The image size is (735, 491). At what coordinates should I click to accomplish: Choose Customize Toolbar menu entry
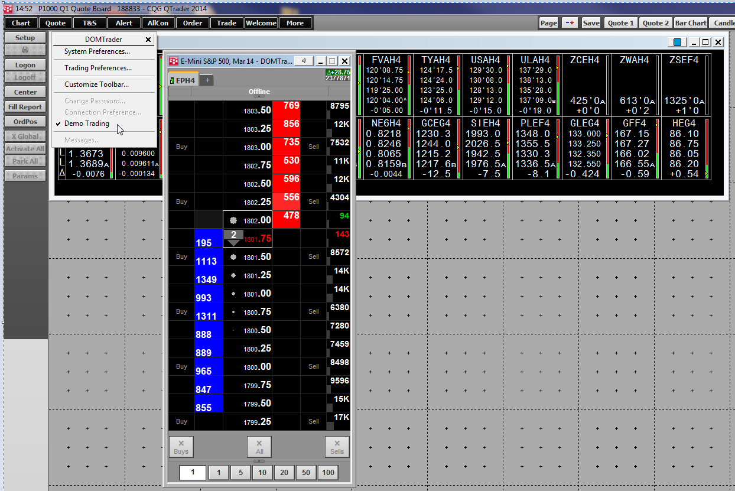coord(97,84)
